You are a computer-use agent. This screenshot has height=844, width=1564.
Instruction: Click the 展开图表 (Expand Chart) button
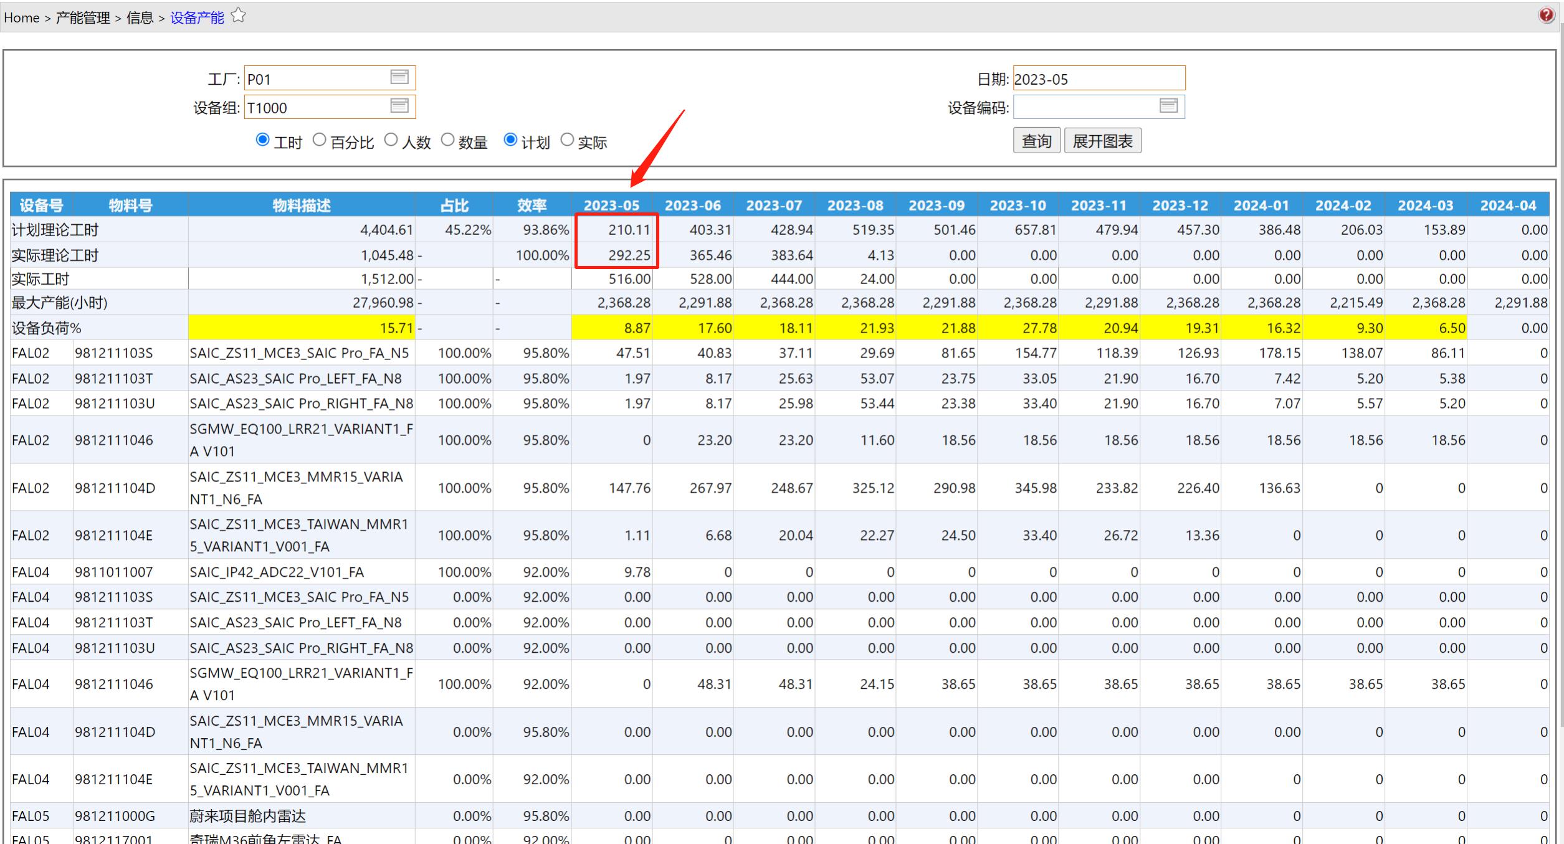[x=1105, y=140]
